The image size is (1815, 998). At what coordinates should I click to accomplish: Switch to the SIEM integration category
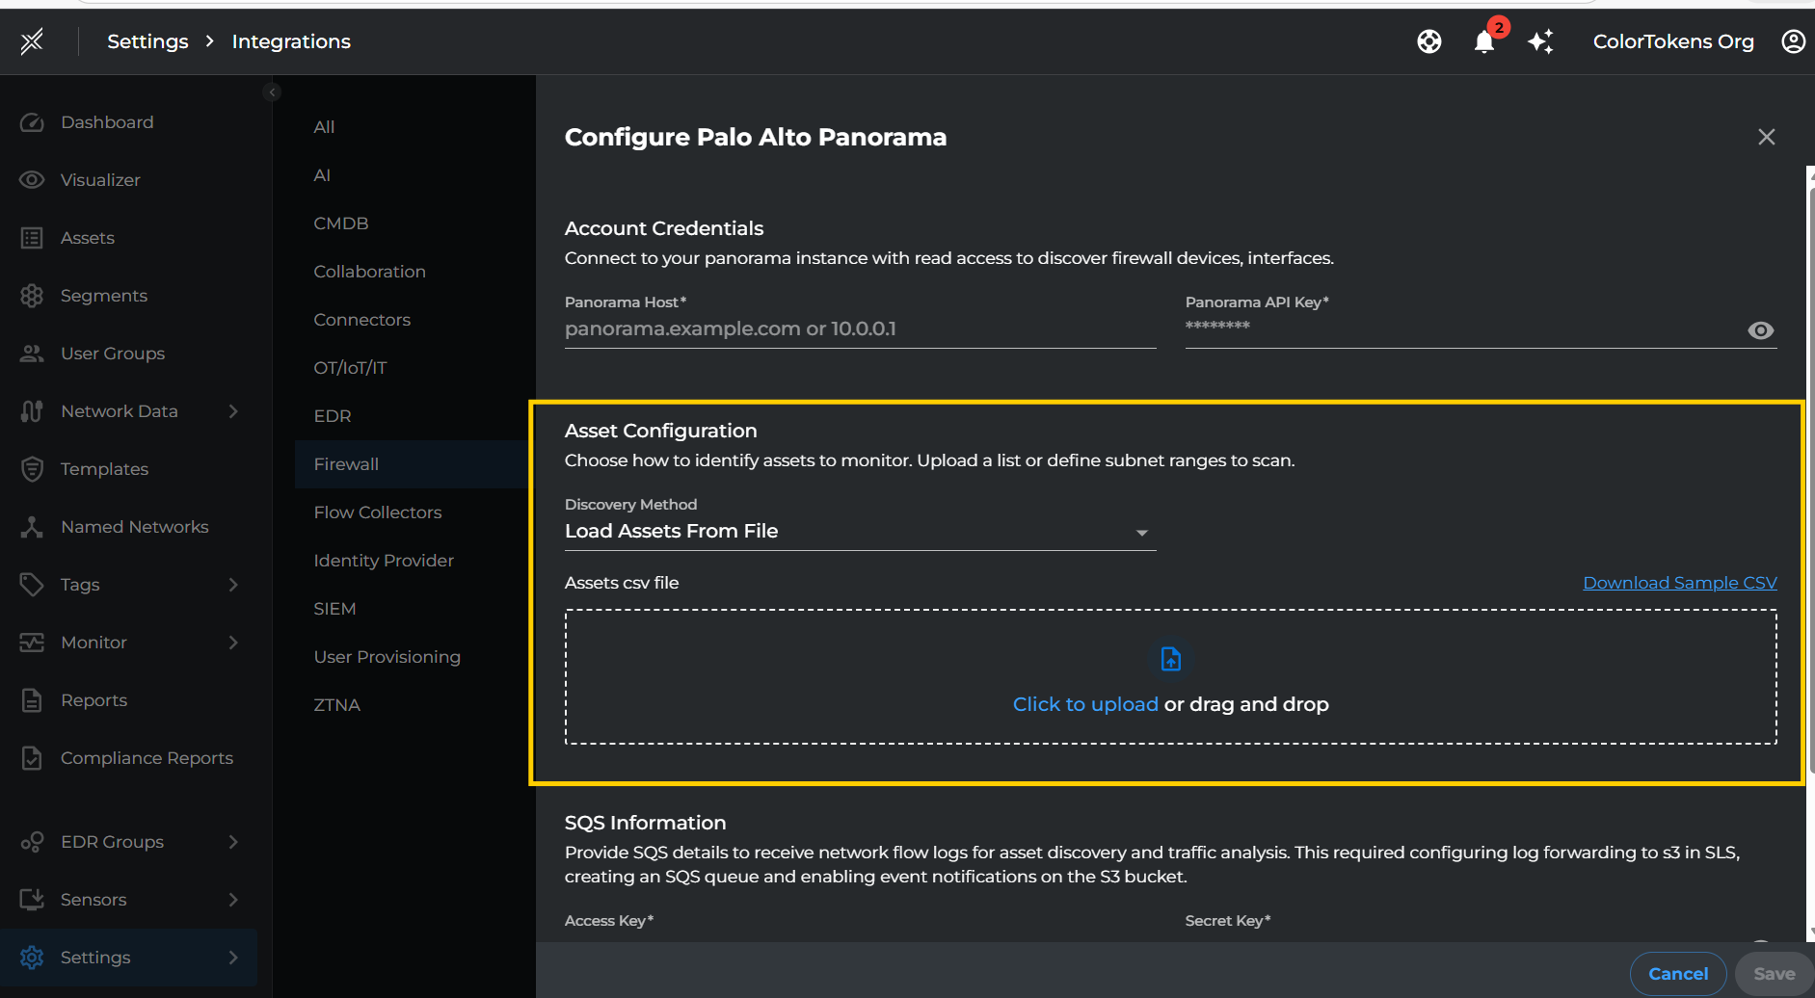tap(334, 608)
